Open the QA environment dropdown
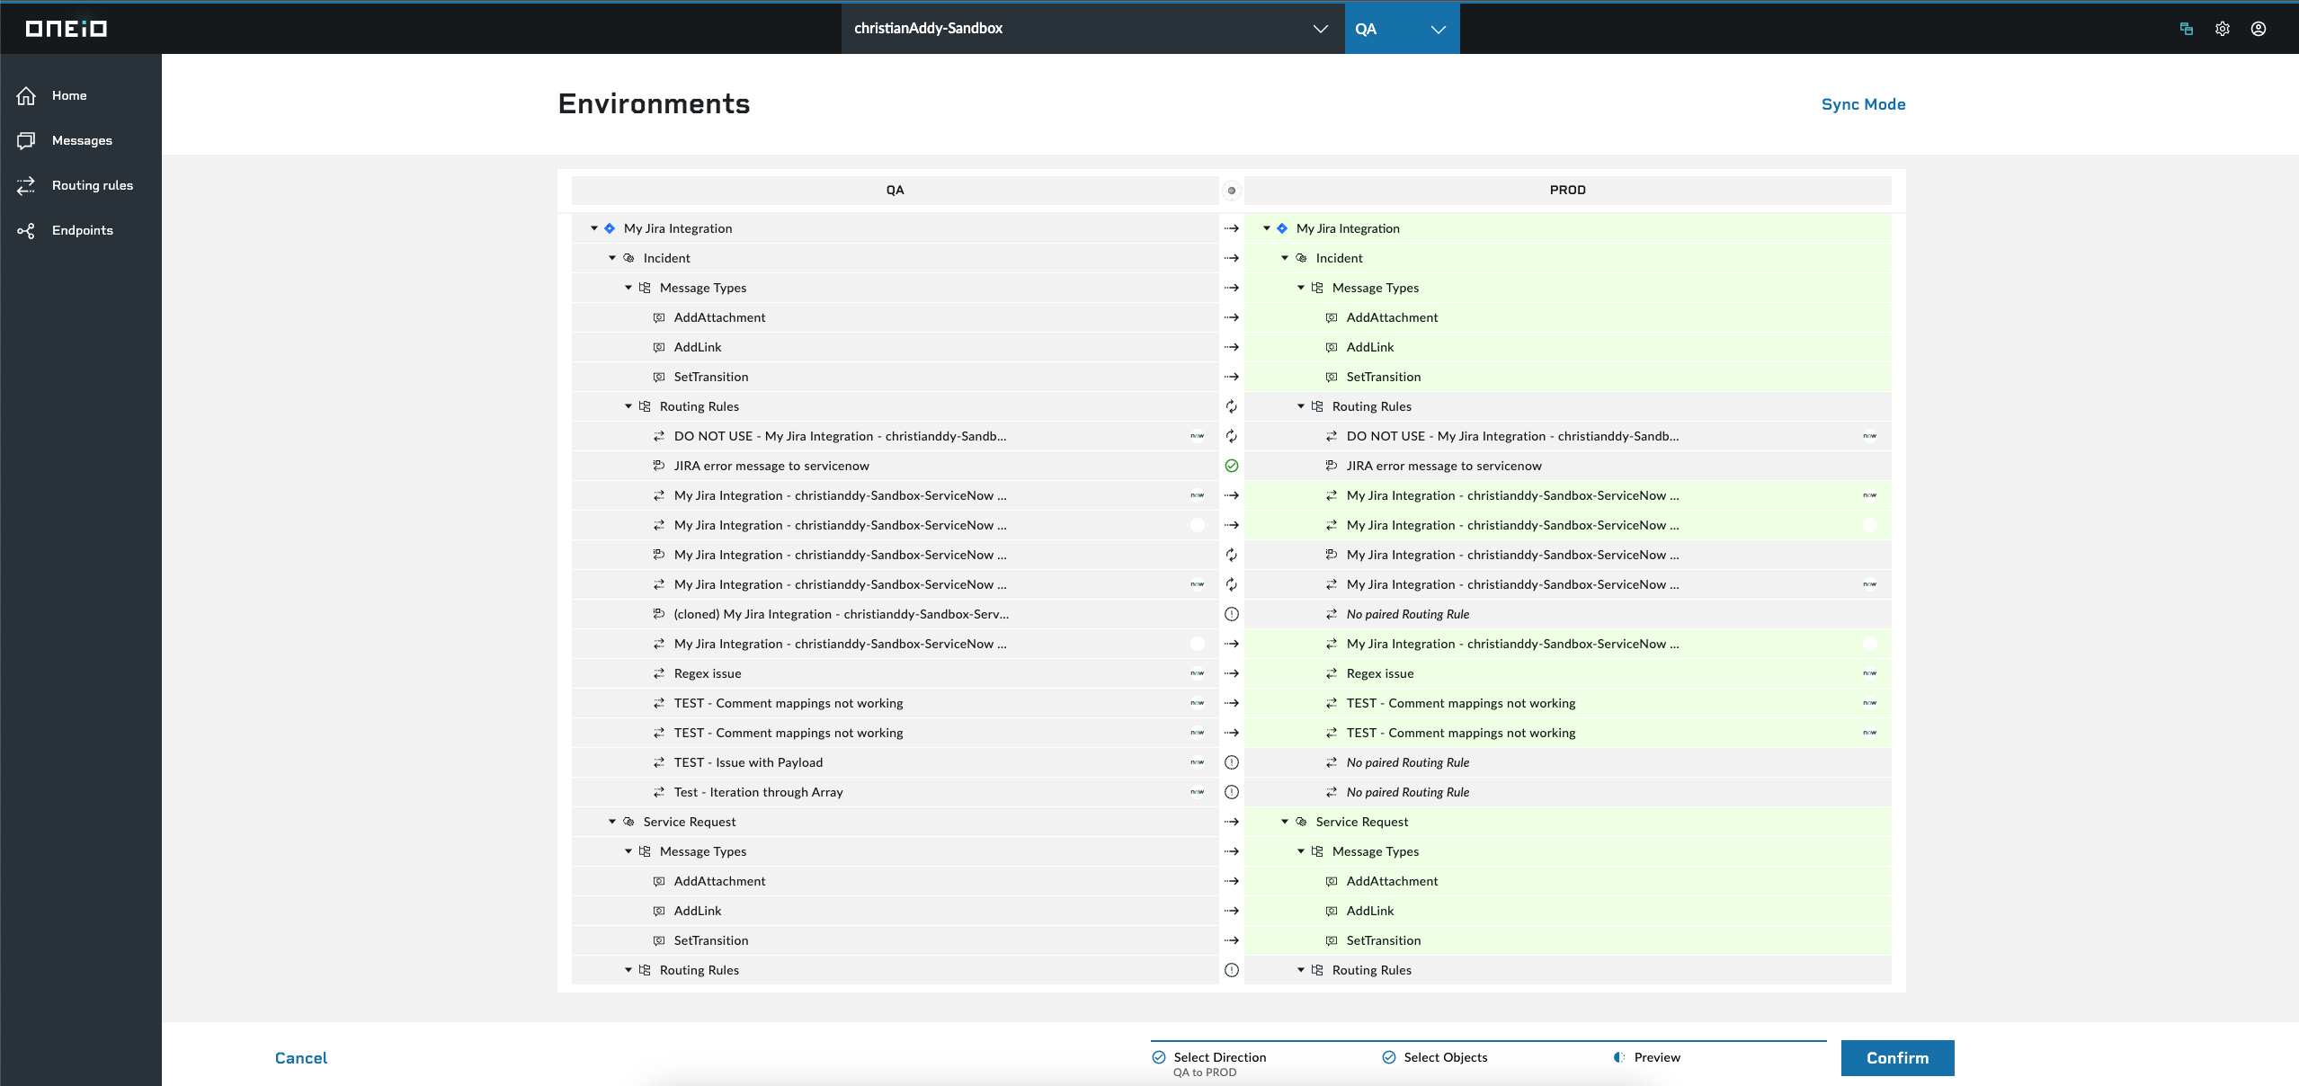The image size is (2299, 1086). pos(1402,29)
